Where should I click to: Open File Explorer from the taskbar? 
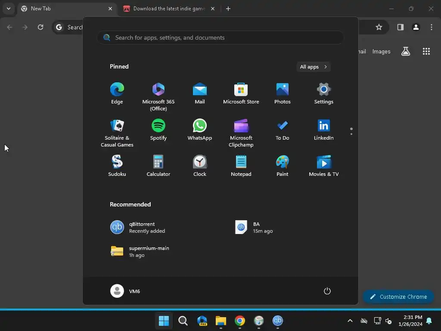click(x=221, y=321)
